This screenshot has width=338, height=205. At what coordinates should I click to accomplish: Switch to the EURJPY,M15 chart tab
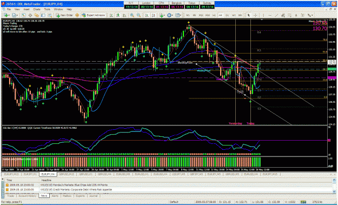point(11,174)
